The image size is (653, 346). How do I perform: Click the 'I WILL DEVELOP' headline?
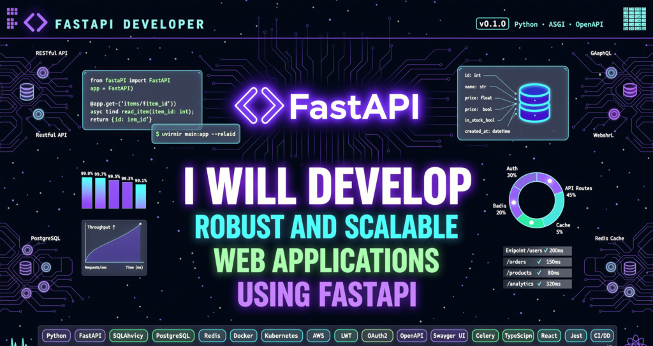[x=327, y=186]
